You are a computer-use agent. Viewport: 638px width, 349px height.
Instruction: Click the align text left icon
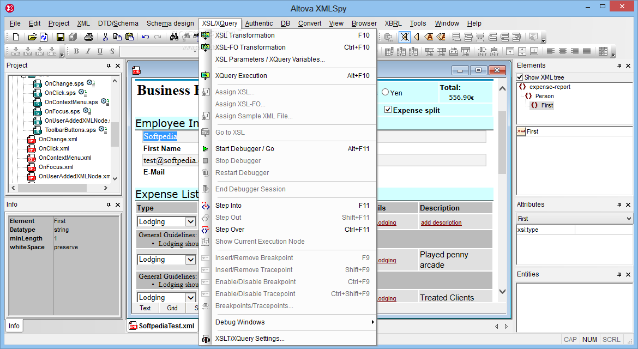pos(551,51)
